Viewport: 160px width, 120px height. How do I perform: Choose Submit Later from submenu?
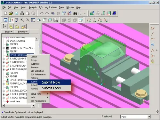54,88
